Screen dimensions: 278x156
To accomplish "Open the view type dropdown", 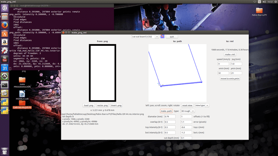I will pyautogui.click(x=202, y=106).
